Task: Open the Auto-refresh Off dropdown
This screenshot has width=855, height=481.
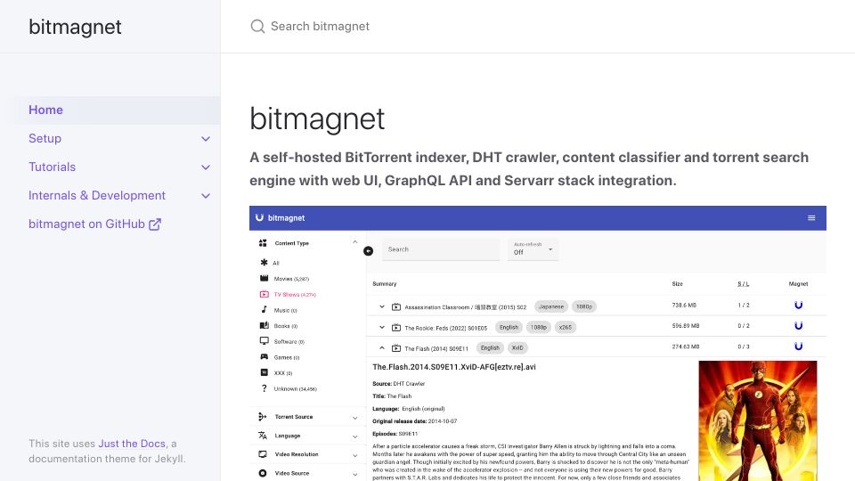Action: coord(533,249)
